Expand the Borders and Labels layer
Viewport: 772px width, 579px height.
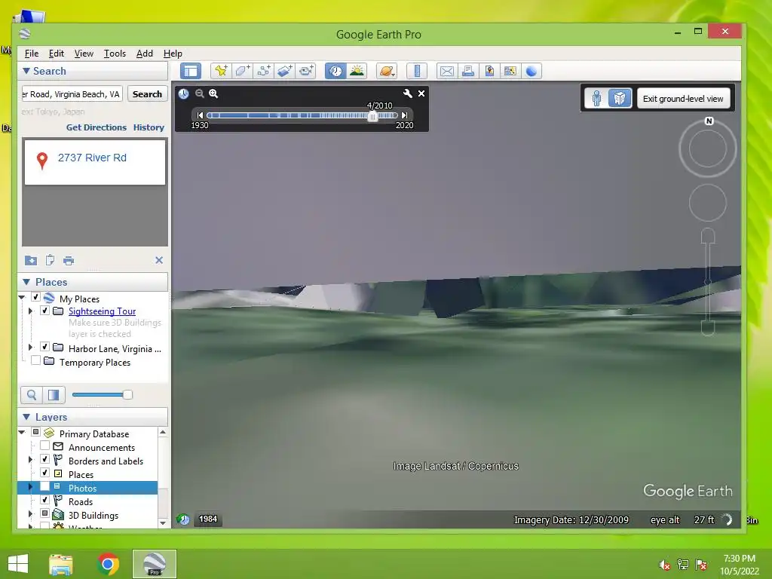coord(30,460)
